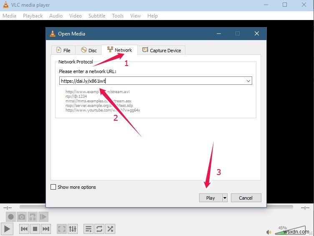Open extended settings equalizer icon
Screen dimensions: 314x236
[73, 229]
